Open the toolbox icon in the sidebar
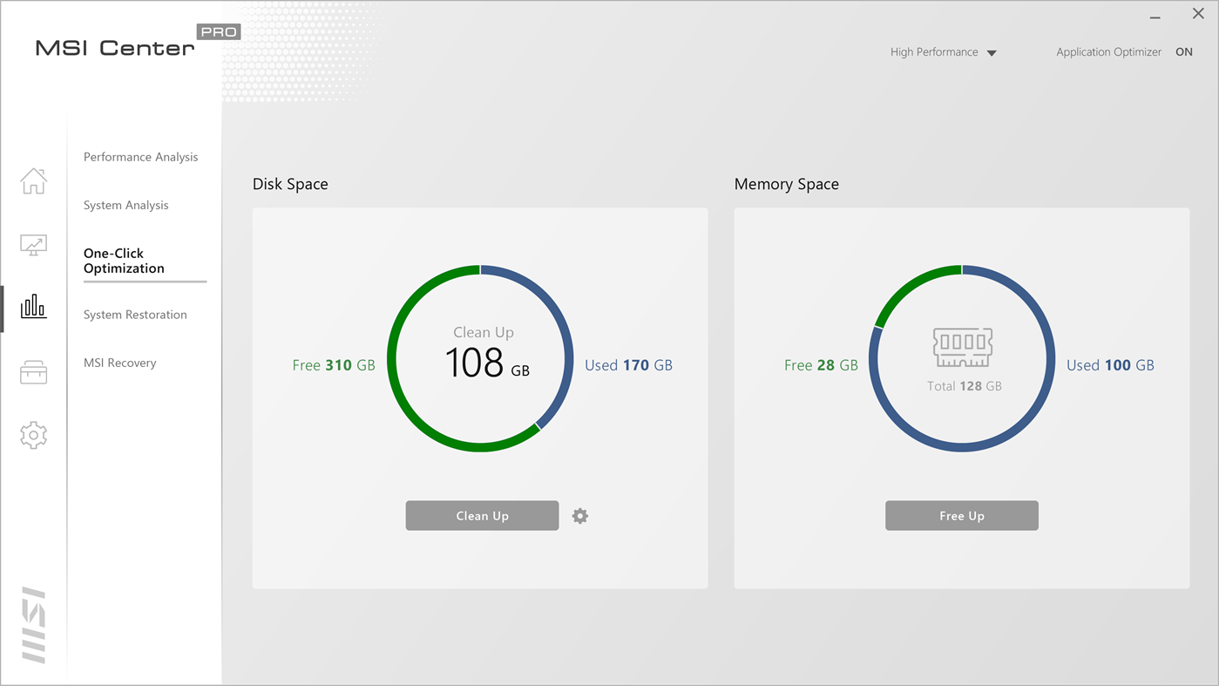1219x686 pixels. pyautogui.click(x=33, y=371)
